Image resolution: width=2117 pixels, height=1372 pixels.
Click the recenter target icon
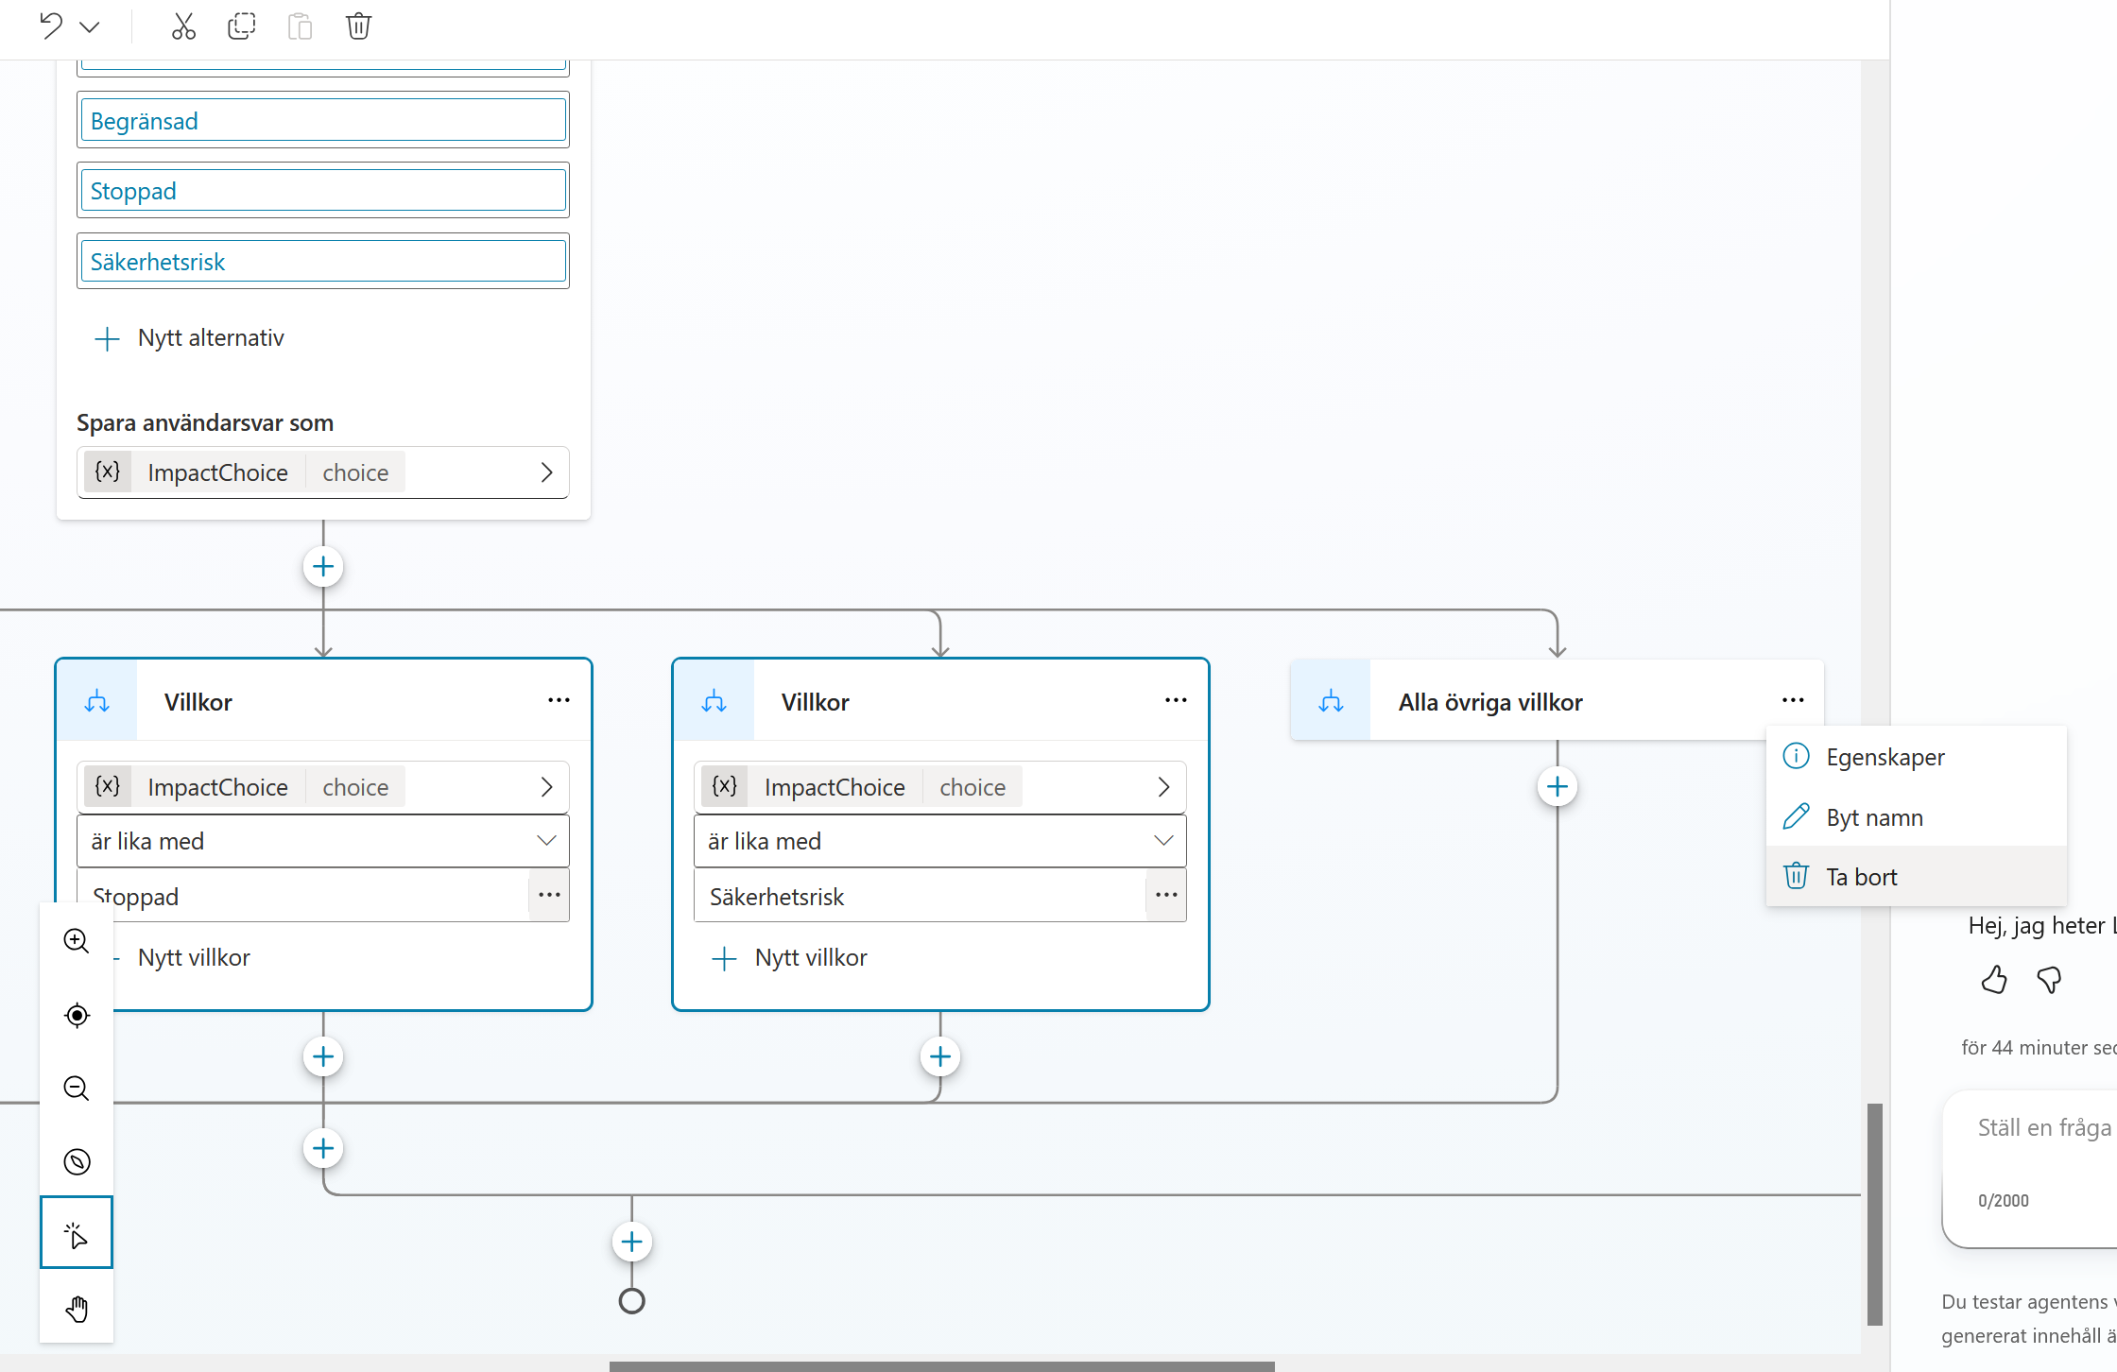pyautogui.click(x=77, y=1015)
